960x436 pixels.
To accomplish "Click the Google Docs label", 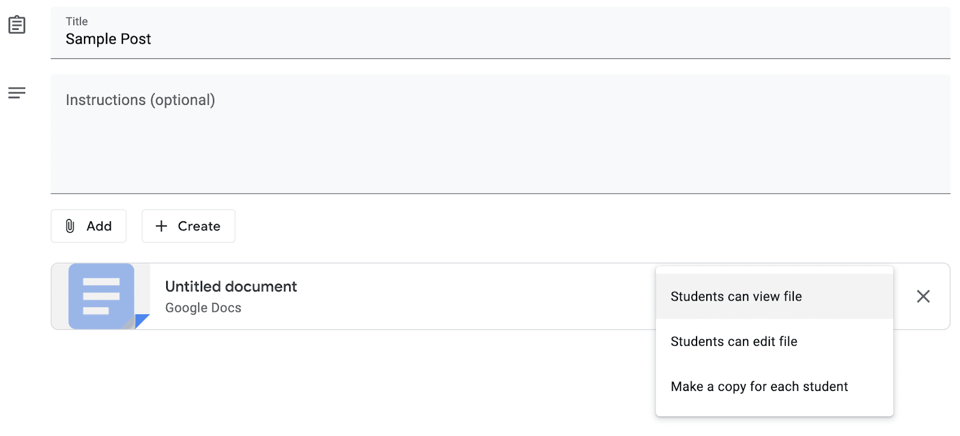I will click(x=203, y=308).
